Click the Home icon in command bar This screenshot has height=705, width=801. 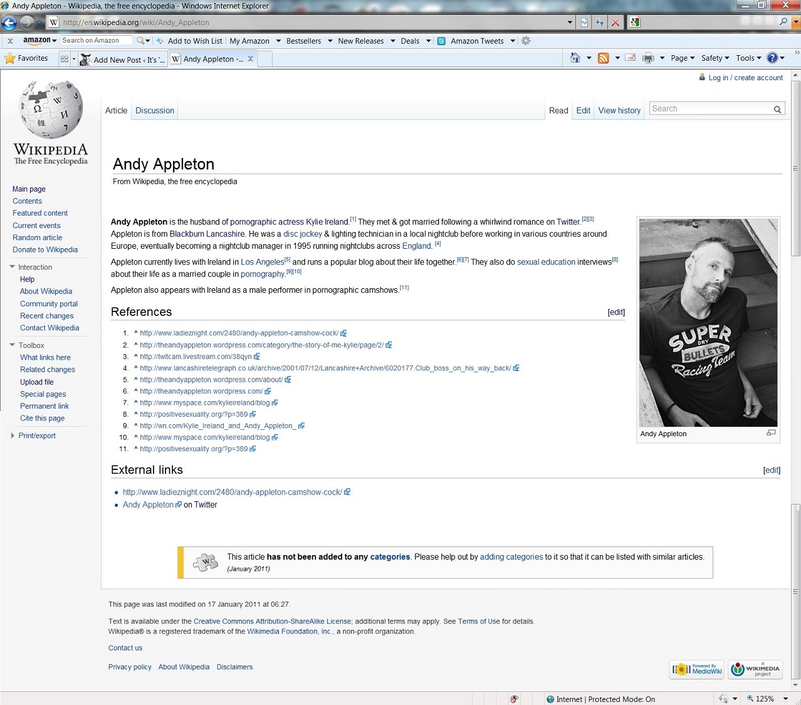click(575, 58)
